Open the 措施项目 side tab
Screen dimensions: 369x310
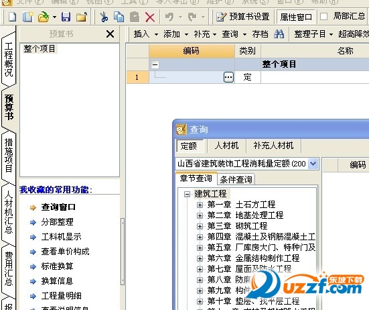(9, 156)
